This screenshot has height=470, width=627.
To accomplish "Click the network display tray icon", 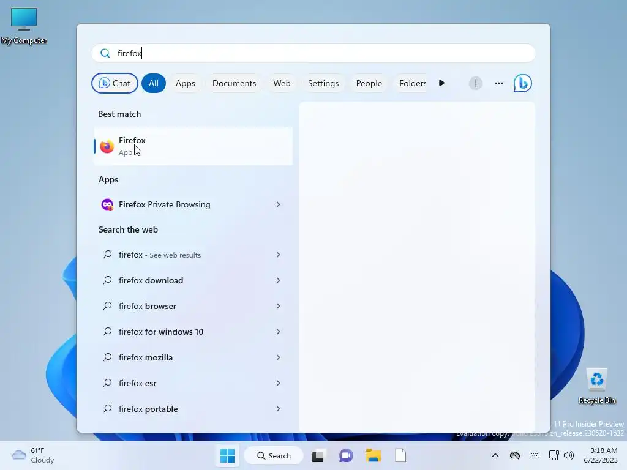I will coord(554,455).
